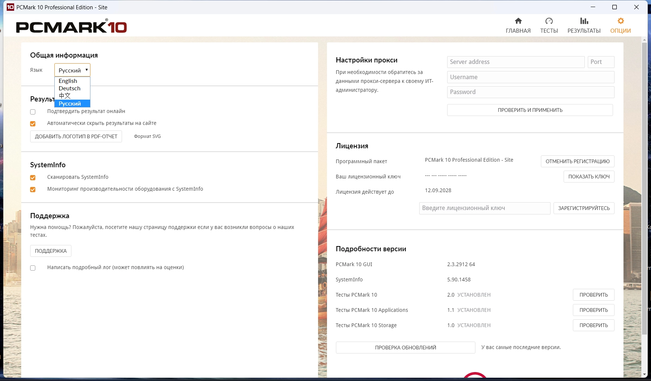Screen dimensions: 651x381
Task: Enable Подтвердить результат онлайн checkbox
Action: pos(33,112)
